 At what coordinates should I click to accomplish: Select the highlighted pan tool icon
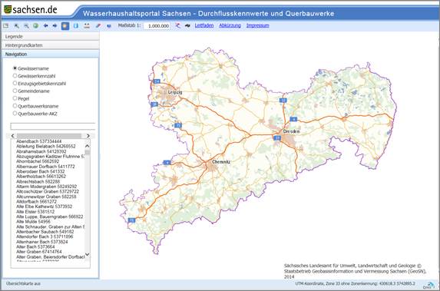(x=65, y=26)
